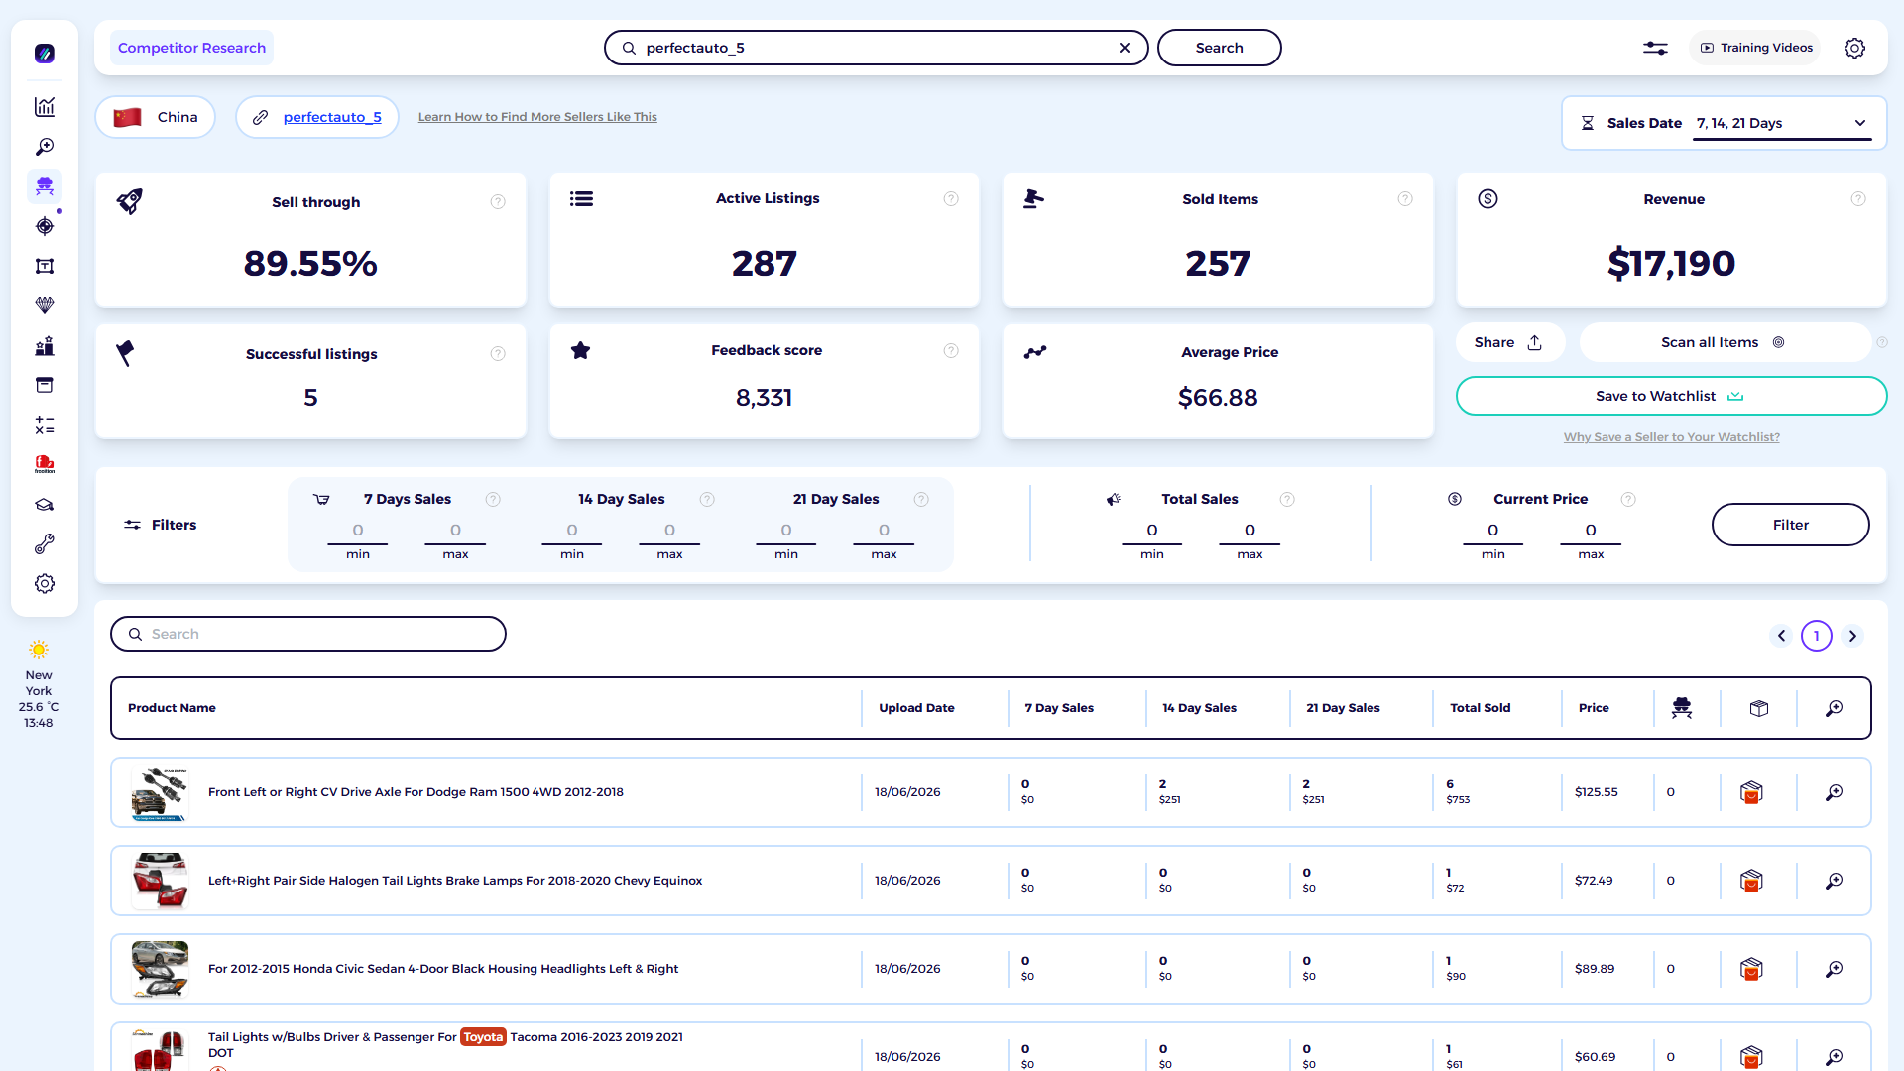The image size is (1904, 1071).
Task: Open the analytics chart icon in sidebar
Action: [x=45, y=107]
